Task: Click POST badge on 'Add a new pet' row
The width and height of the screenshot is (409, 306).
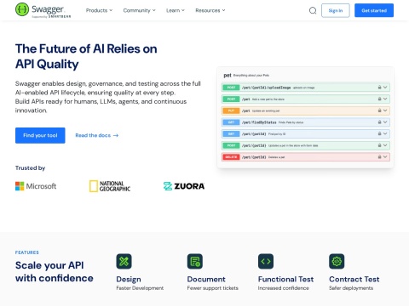Action: [231, 99]
